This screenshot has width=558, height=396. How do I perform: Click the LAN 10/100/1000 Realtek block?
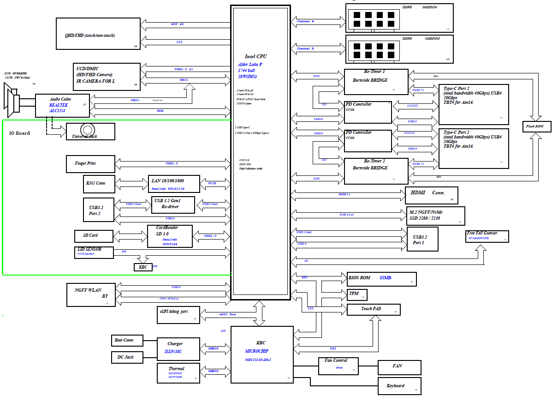click(x=173, y=184)
